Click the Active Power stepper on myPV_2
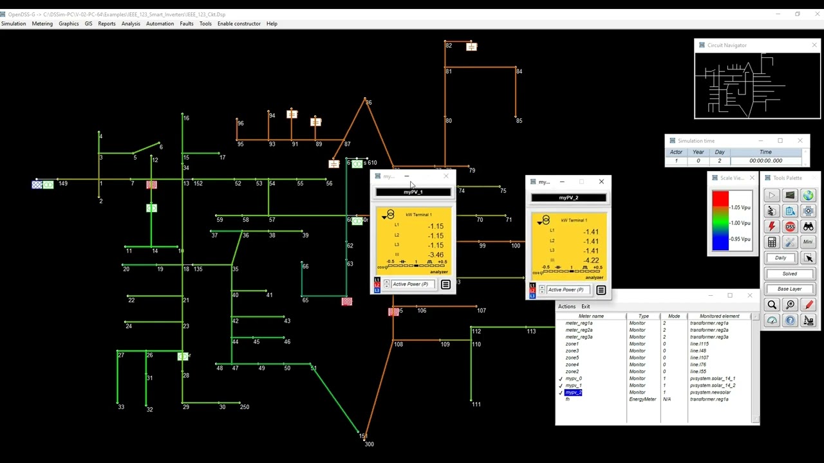 tap(542, 290)
